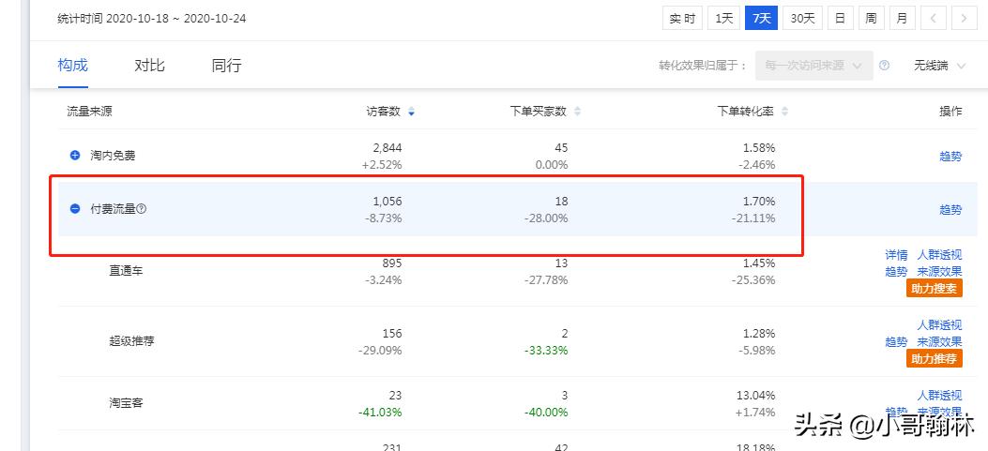
Task: Click the 淘宝客 source name
Action: point(126,402)
